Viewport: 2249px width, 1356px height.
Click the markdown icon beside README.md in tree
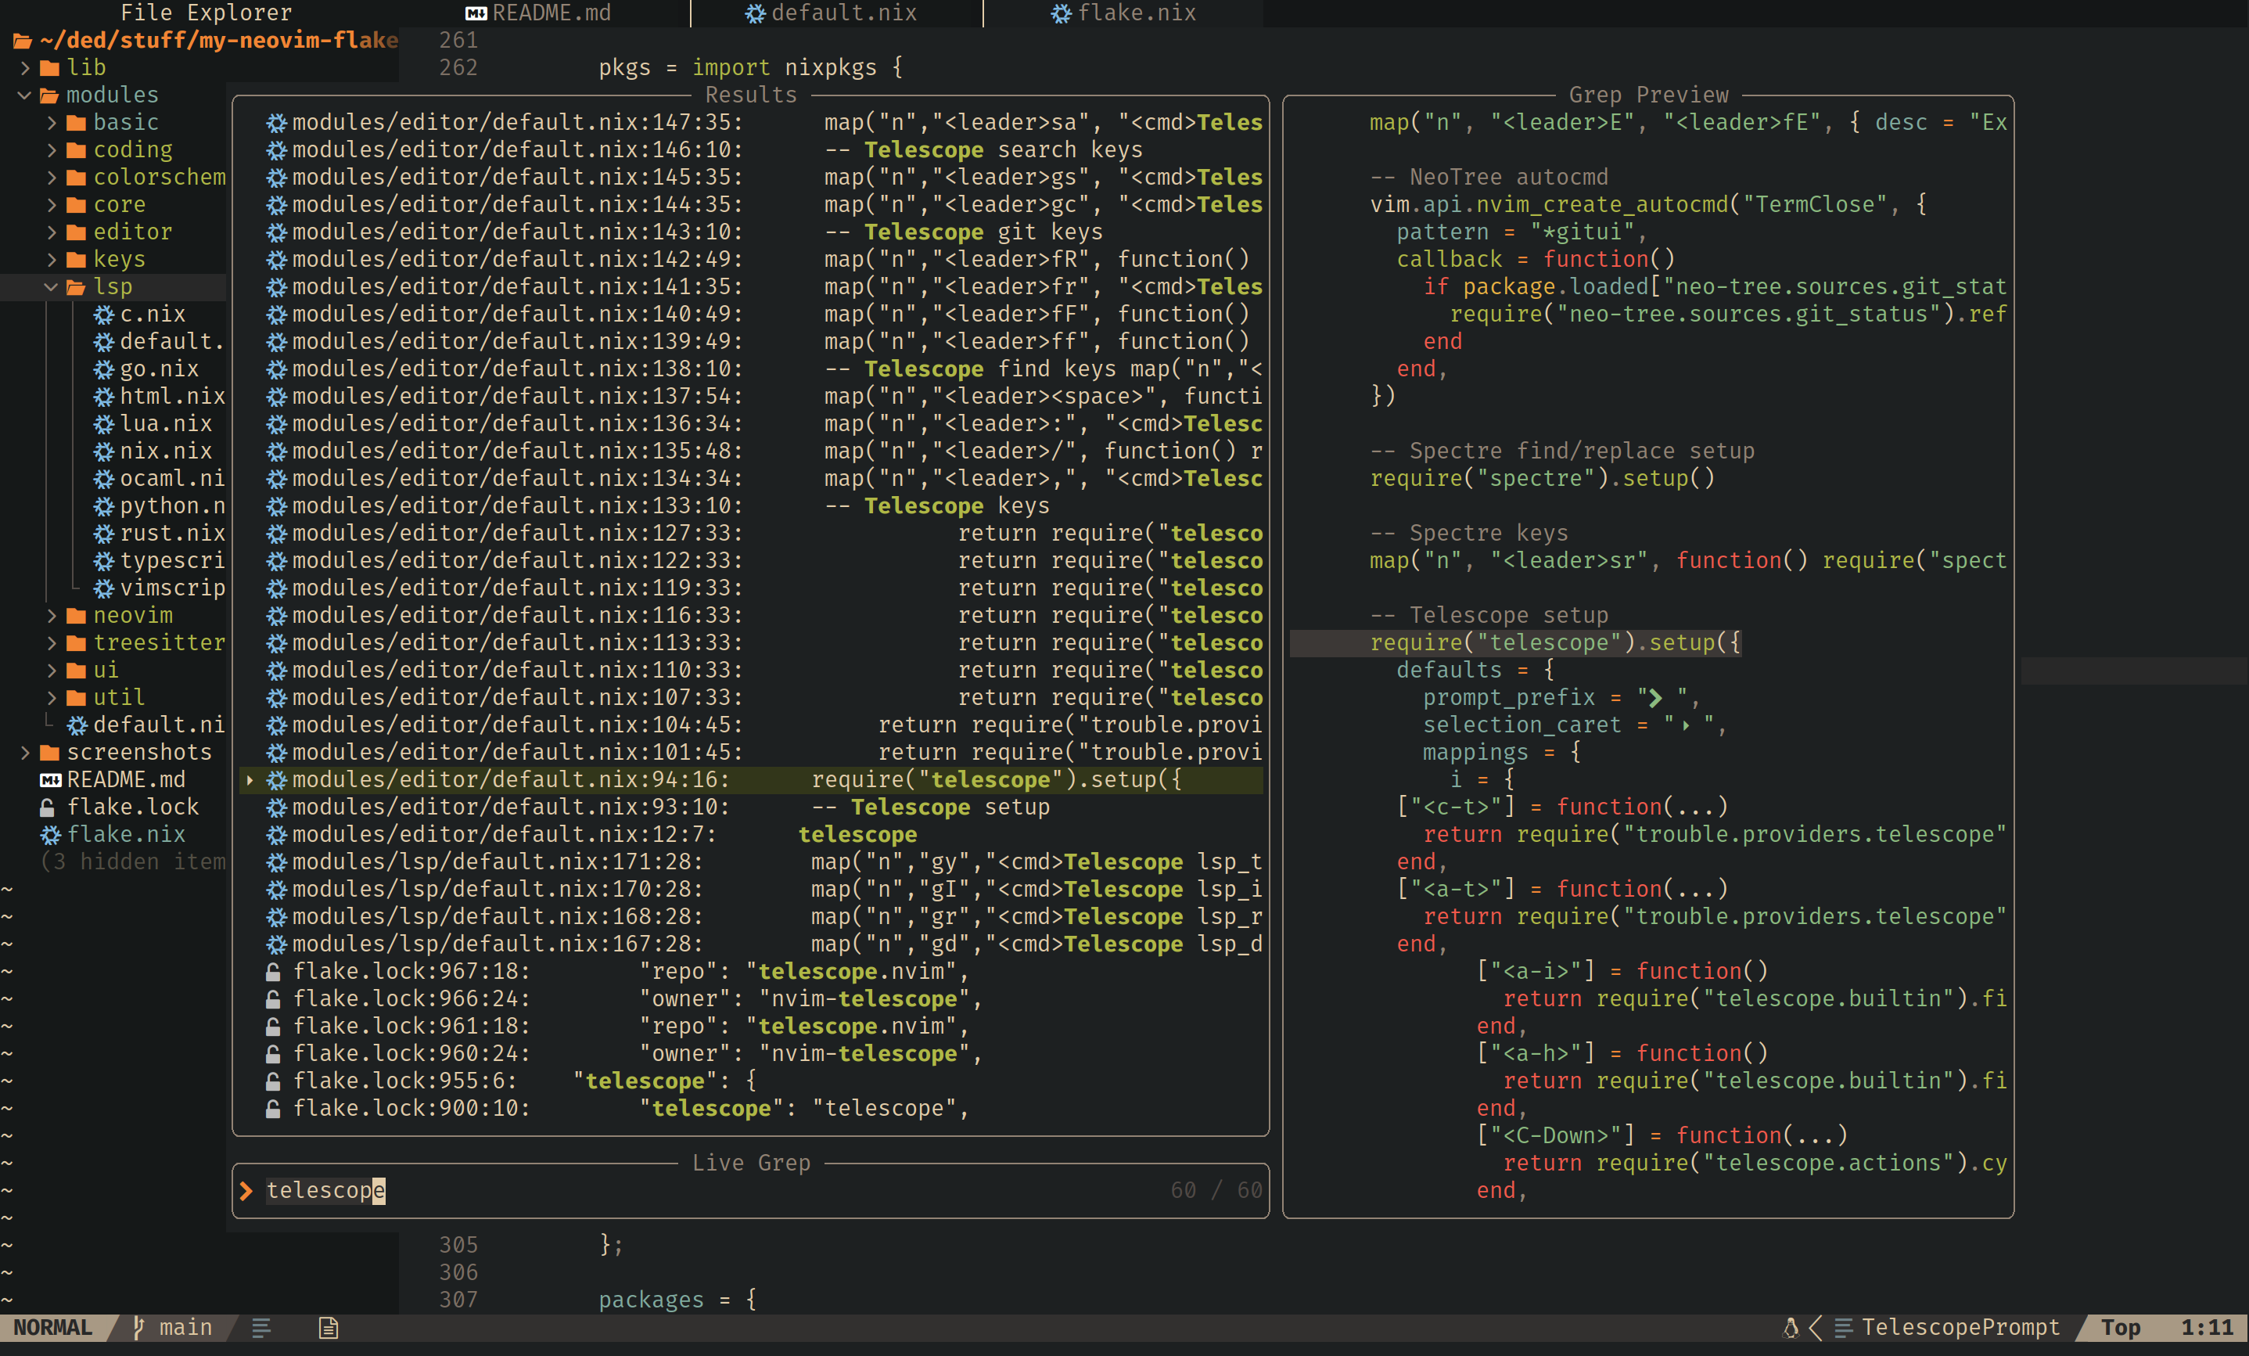coord(50,780)
